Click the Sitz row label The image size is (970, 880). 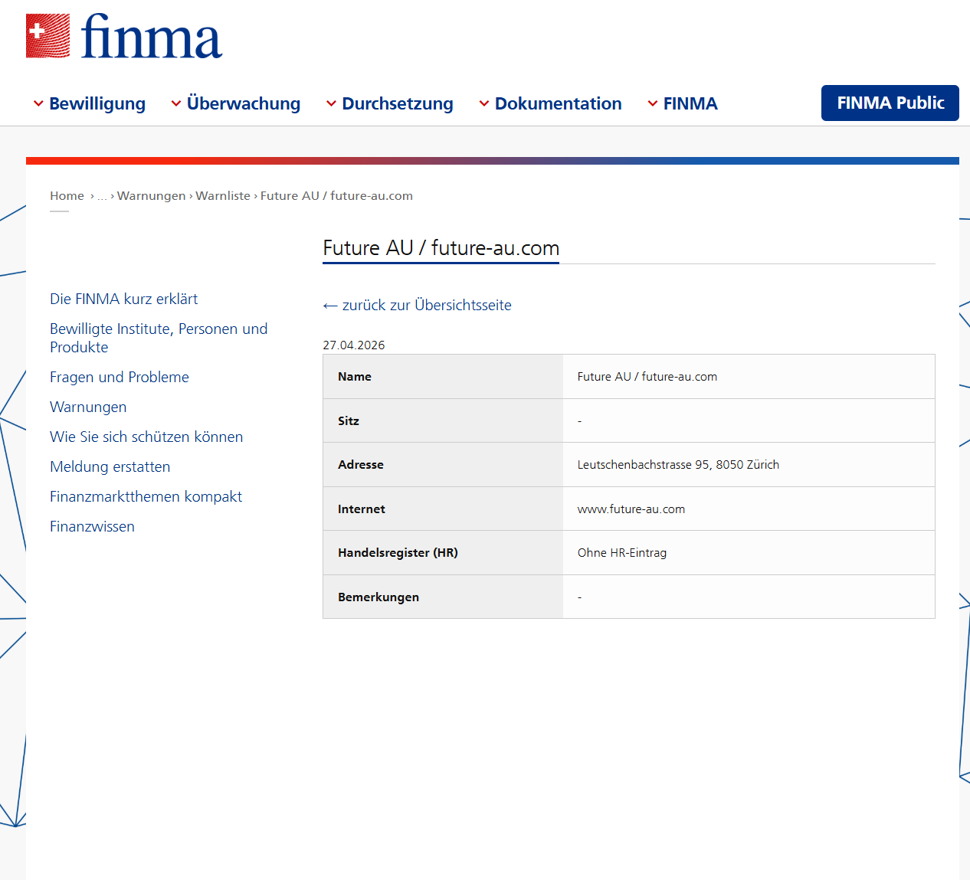tap(349, 421)
